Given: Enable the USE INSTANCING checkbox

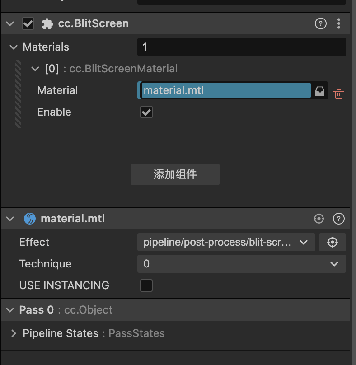Looking at the screenshot, I should pos(146,285).
